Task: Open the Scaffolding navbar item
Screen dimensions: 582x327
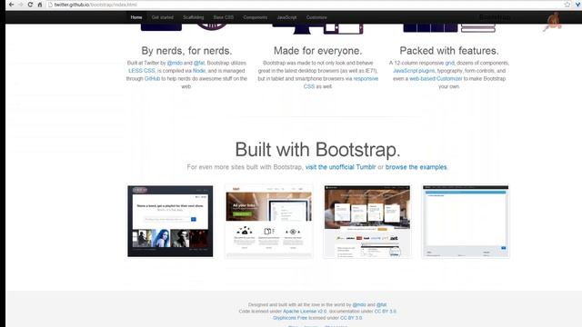Action: click(193, 17)
